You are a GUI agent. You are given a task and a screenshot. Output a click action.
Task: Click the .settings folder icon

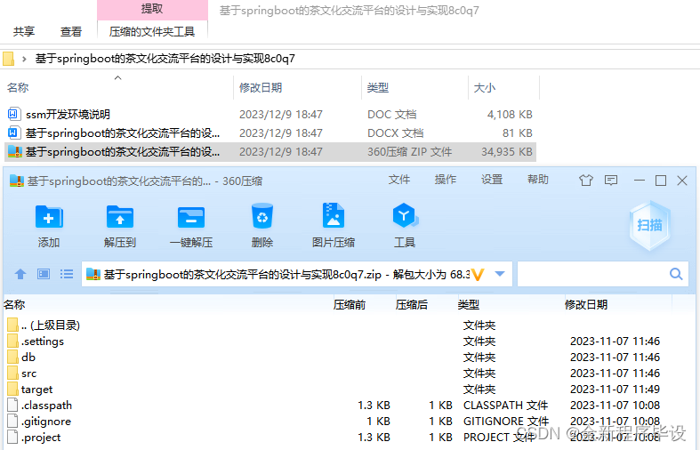pos(13,342)
